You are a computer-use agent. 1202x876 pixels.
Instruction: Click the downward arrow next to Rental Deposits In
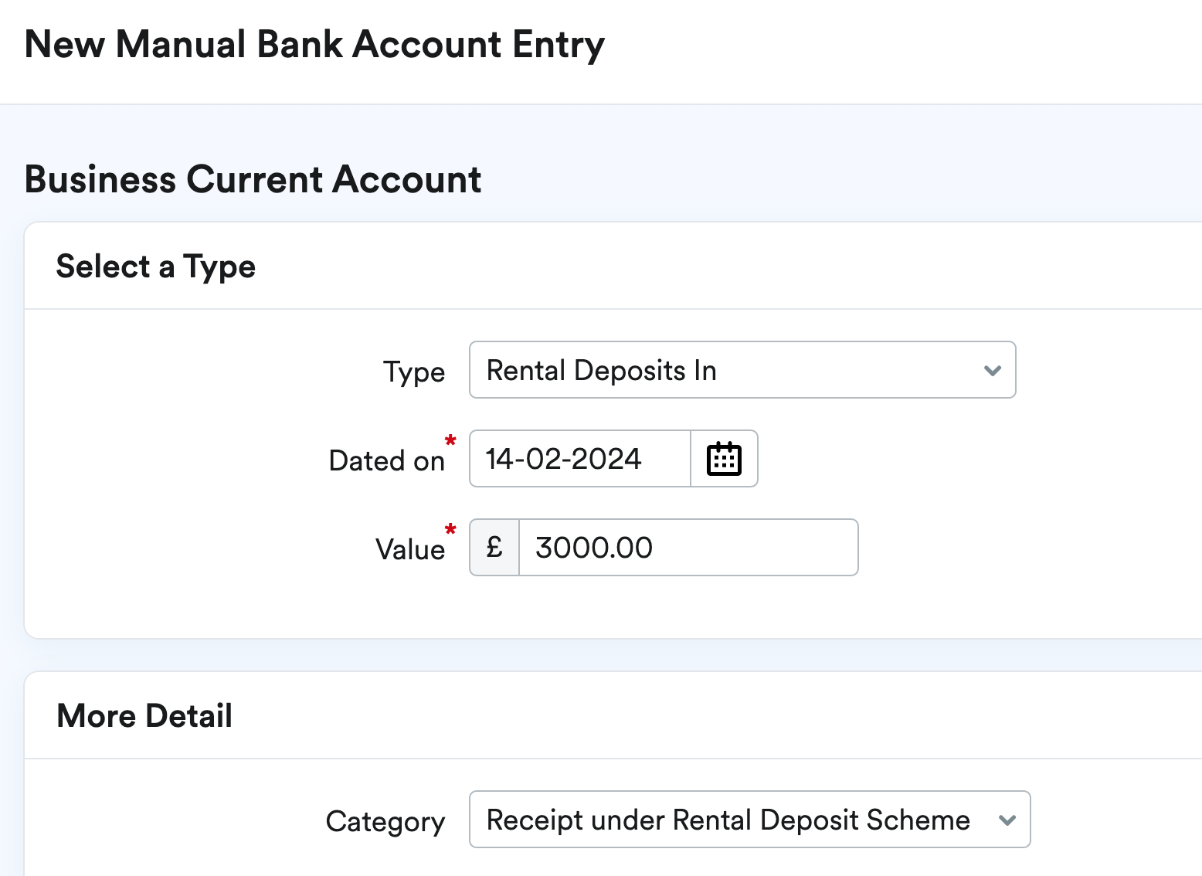(x=992, y=370)
